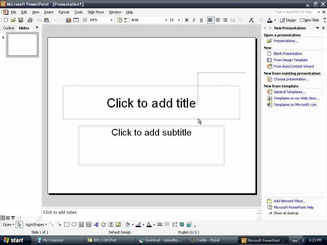The height and width of the screenshot is (245, 327).
Task: Apply Font Color in Drawing toolbar
Action: [x=149, y=225]
